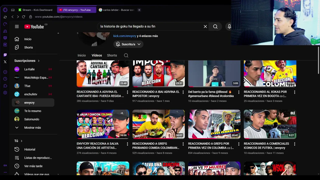Viewport: 320px width, 180px height.
Task: Expand the Suscrito/a notification dropdown
Action: 128,44
